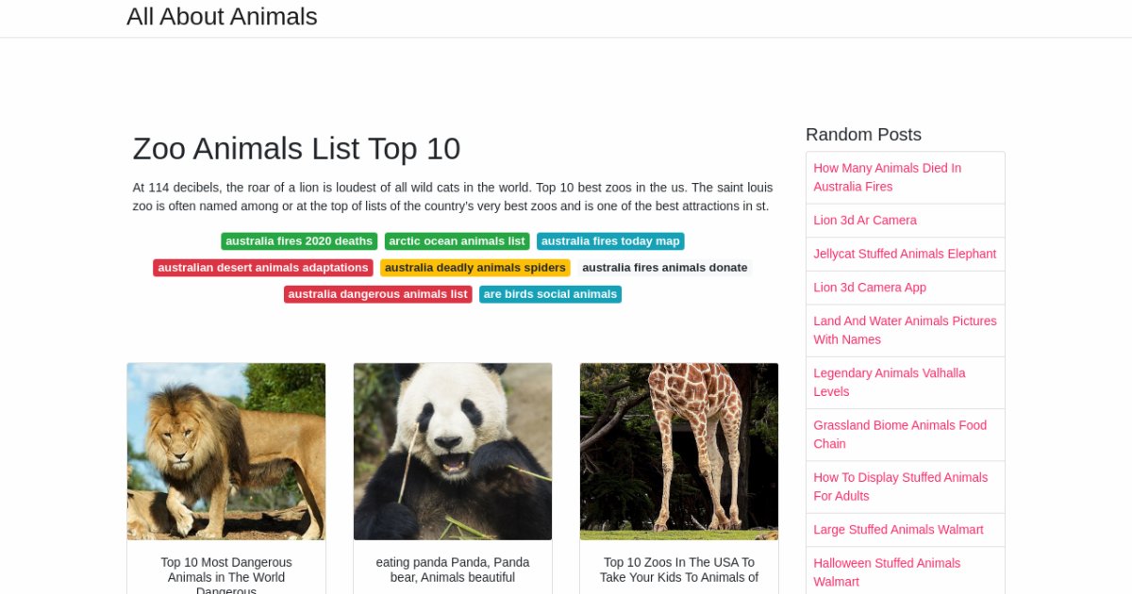The height and width of the screenshot is (594, 1132).
Task: Select the 'Lion 3d Camera App' link
Action: pyautogui.click(x=870, y=288)
